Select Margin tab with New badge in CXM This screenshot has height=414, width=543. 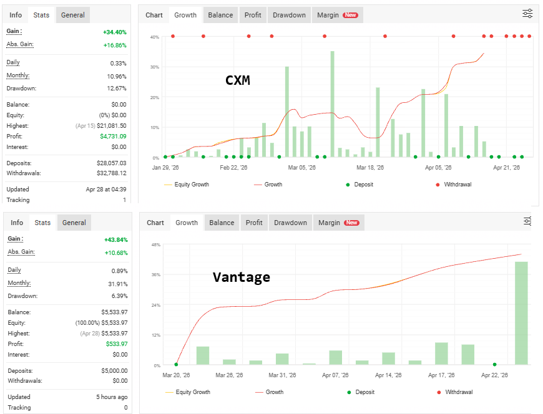click(337, 15)
